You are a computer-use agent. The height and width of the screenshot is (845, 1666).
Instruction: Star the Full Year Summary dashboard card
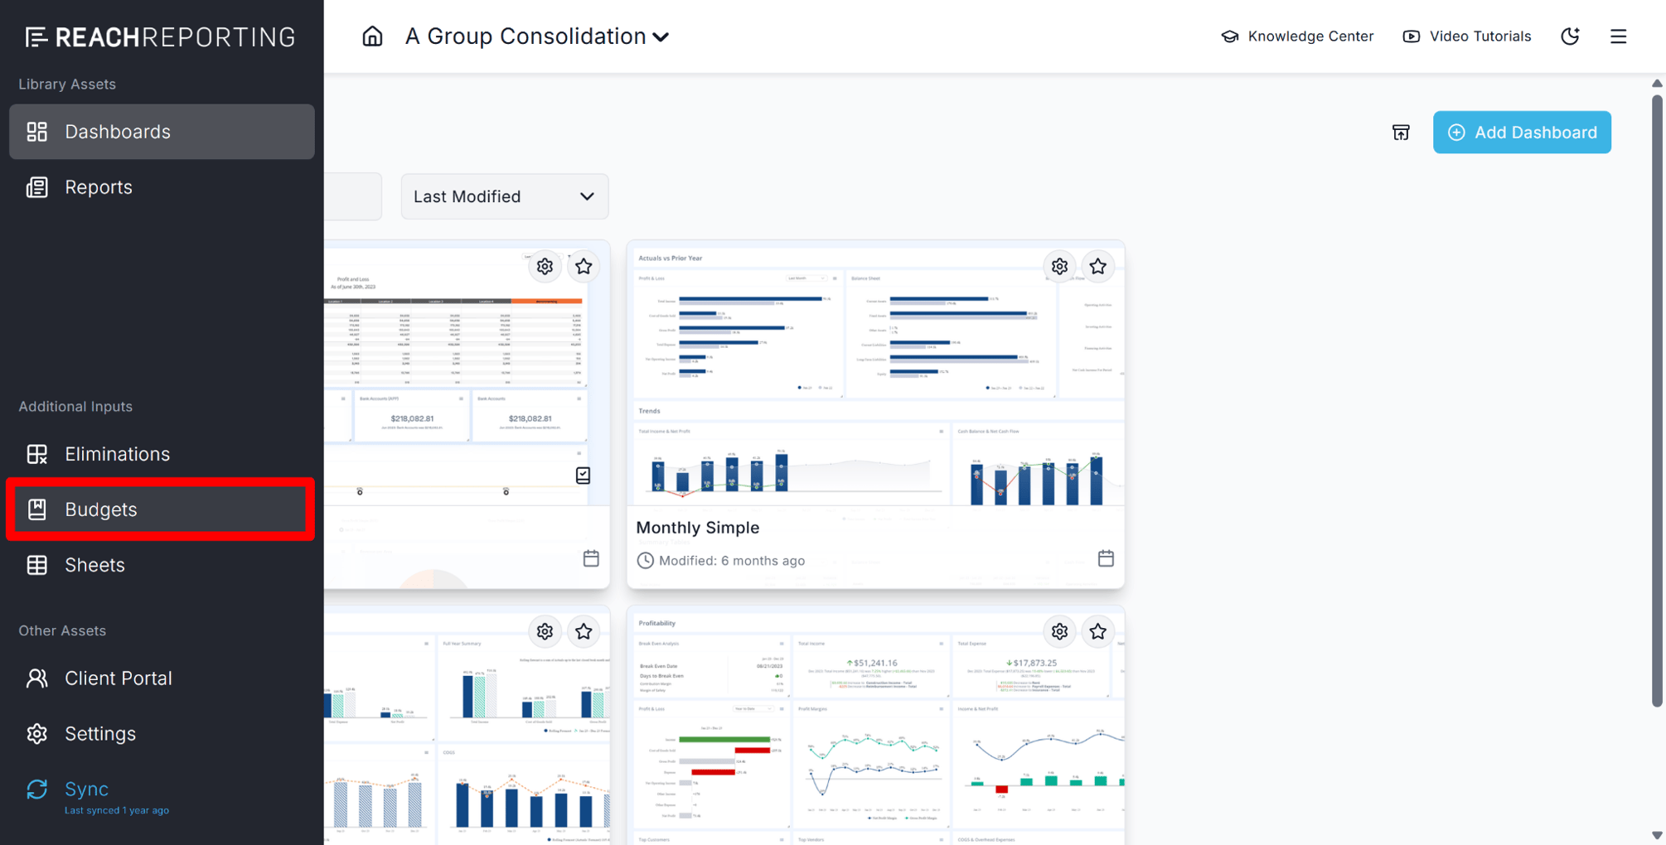584,632
